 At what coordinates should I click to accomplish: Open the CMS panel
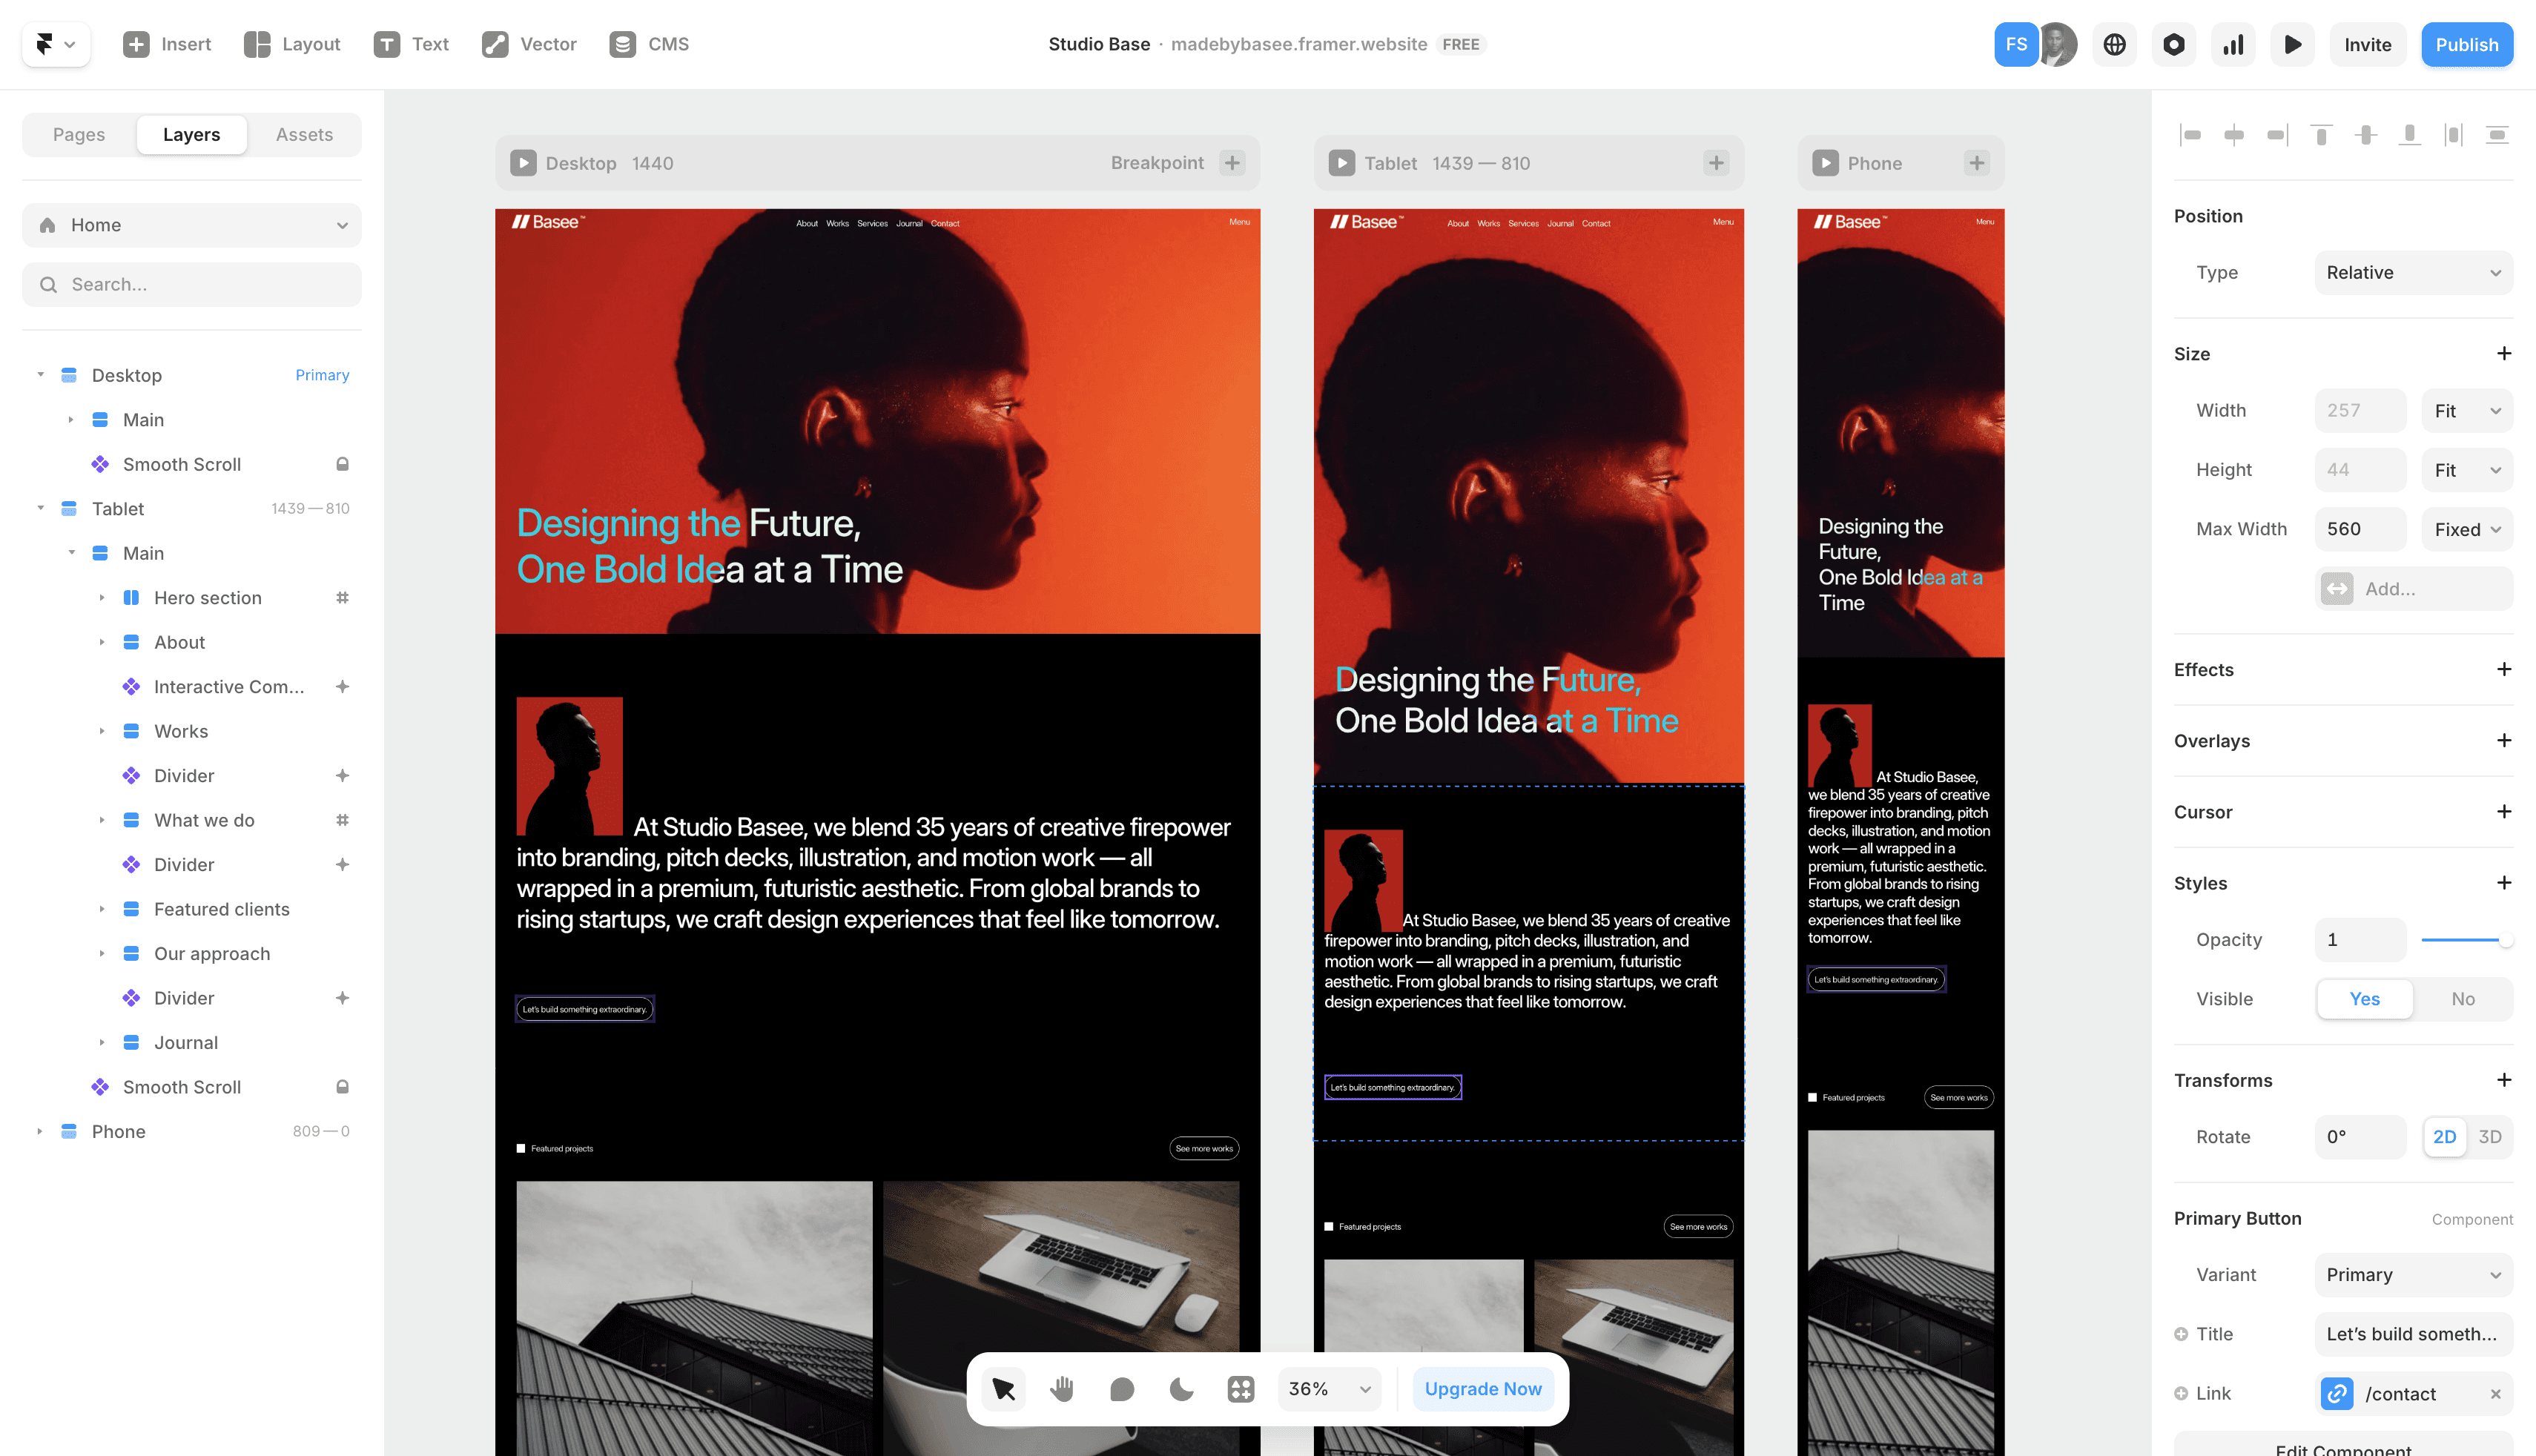[648, 44]
